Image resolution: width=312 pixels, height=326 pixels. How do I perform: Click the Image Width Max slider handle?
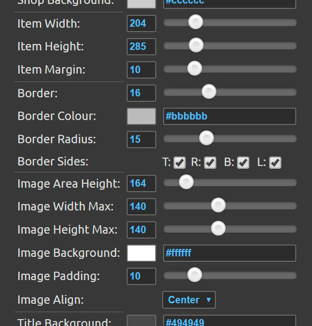point(218,205)
